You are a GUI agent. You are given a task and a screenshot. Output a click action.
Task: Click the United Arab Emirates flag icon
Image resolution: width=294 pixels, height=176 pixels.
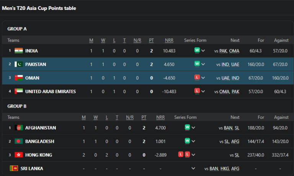19,92
